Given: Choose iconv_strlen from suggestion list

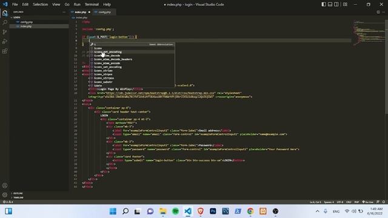Looking at the screenshot, I should pyautogui.click(x=132, y=70).
